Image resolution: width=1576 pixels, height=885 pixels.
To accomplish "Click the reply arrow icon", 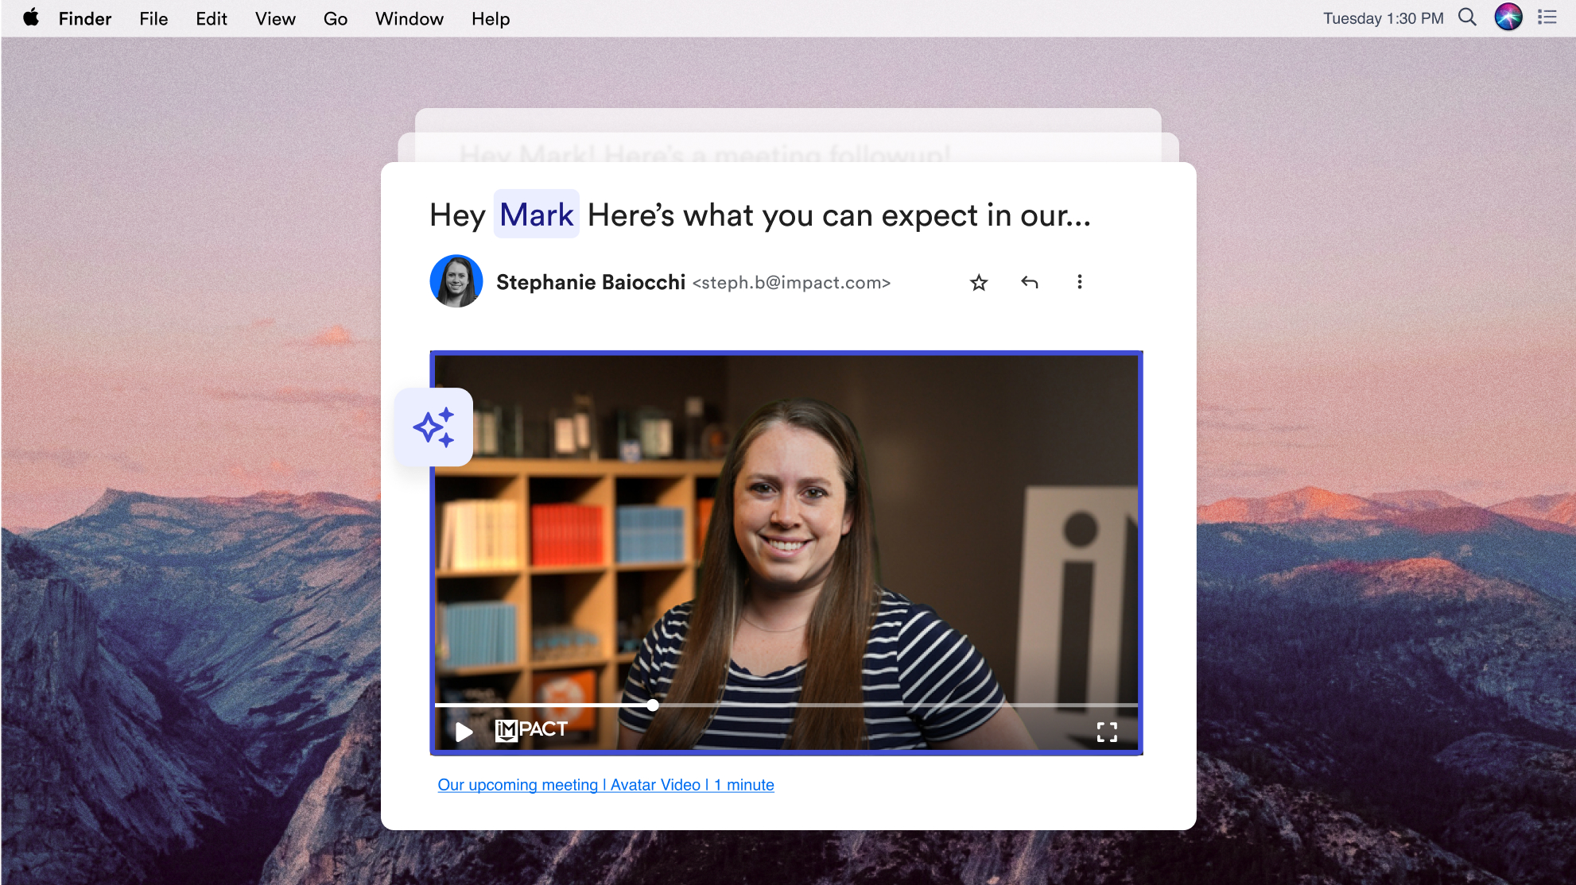I will (x=1029, y=282).
